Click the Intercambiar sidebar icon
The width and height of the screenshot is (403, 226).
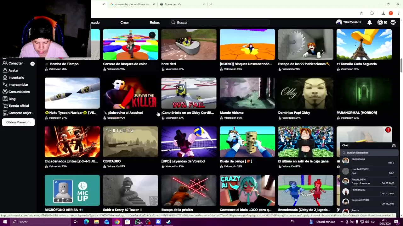[x=5, y=84]
